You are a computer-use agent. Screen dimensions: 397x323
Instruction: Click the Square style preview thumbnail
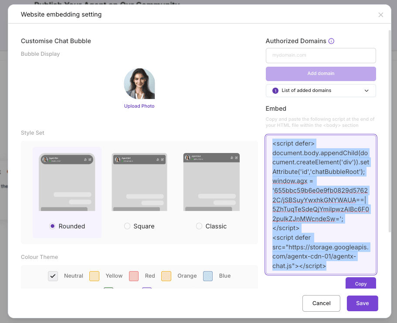click(x=139, y=182)
